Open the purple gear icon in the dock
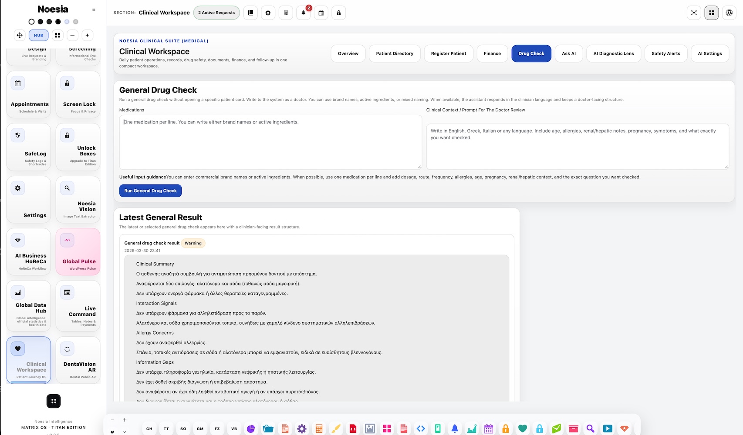 point(302,428)
